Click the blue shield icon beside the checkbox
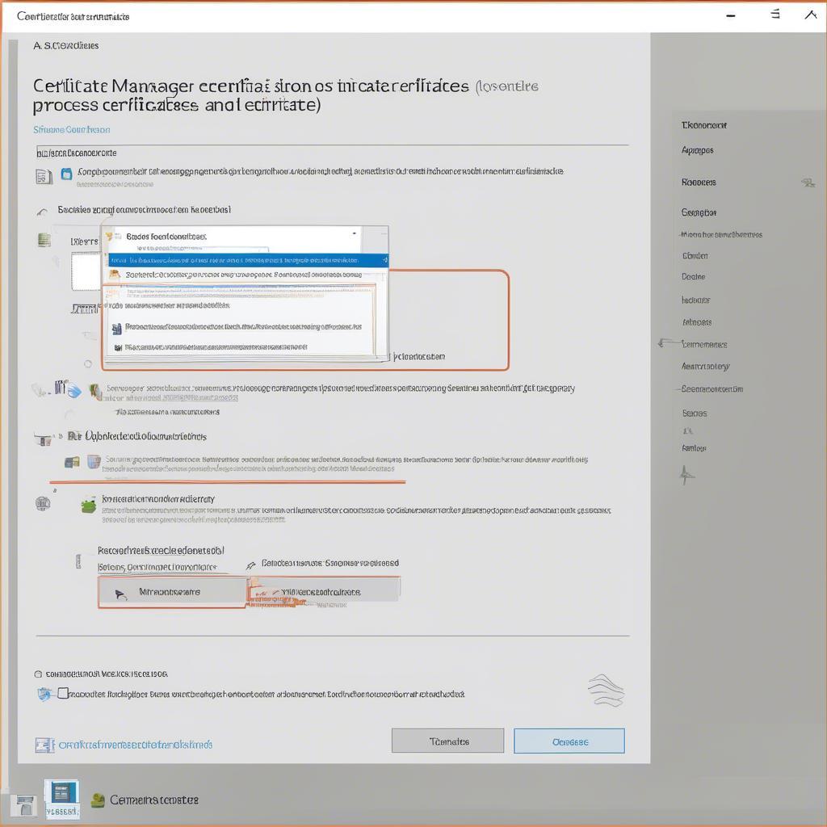The height and width of the screenshot is (827, 827). (44, 694)
